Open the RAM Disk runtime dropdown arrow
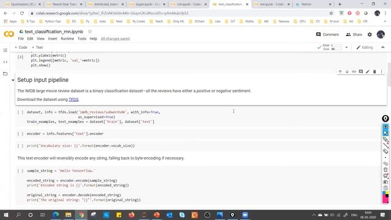Viewport: 391px width, 220px height. click(x=346, y=48)
